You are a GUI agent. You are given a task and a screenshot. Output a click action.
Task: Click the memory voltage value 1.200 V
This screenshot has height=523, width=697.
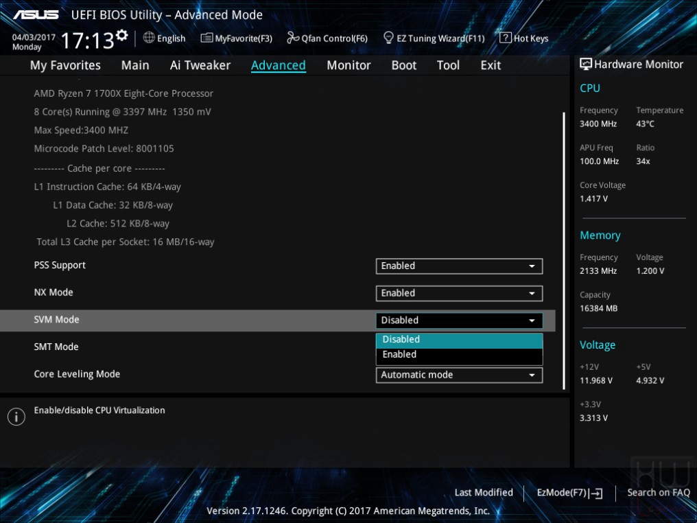pyautogui.click(x=650, y=271)
